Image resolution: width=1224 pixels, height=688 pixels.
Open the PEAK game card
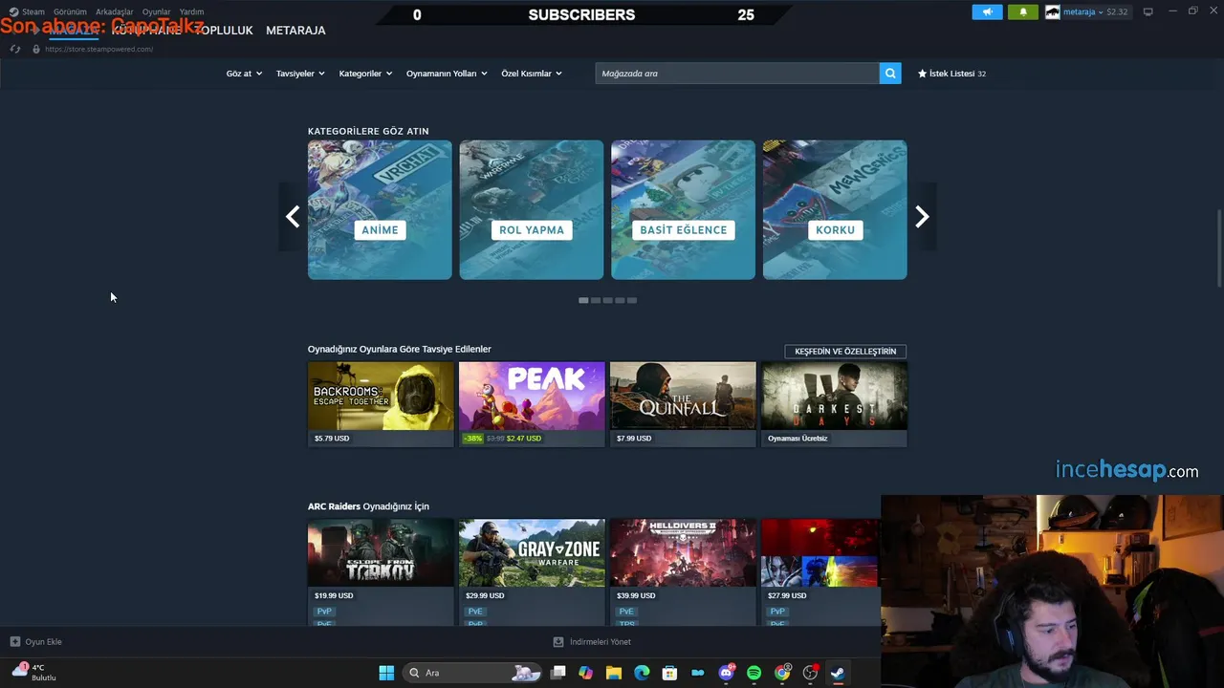pyautogui.click(x=532, y=404)
